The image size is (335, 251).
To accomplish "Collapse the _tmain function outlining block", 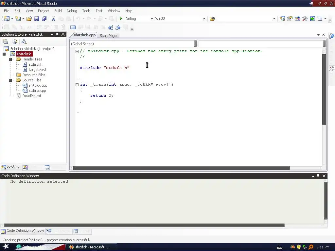I will click(x=77, y=85).
